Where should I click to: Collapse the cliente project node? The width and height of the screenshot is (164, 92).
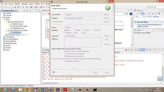[2, 18]
